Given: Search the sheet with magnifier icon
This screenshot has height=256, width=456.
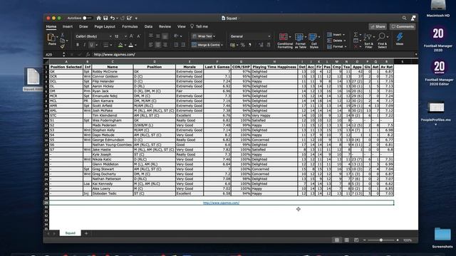Looking at the screenshot, I should (404, 18).
